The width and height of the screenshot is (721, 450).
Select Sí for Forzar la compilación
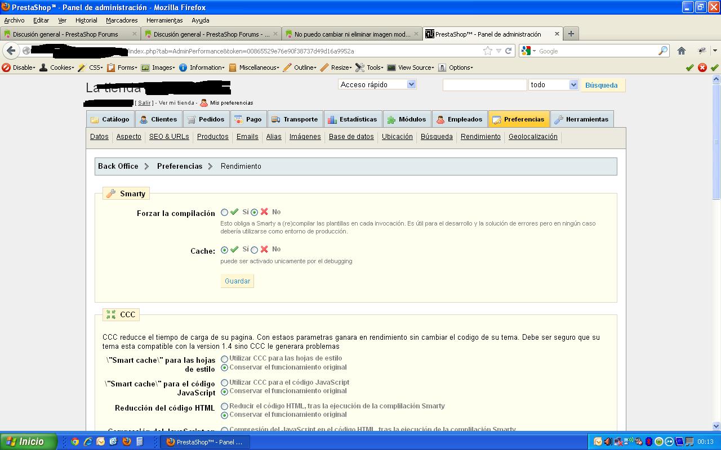225,213
